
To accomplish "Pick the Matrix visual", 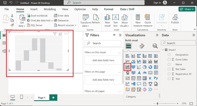I will click(145, 78).
